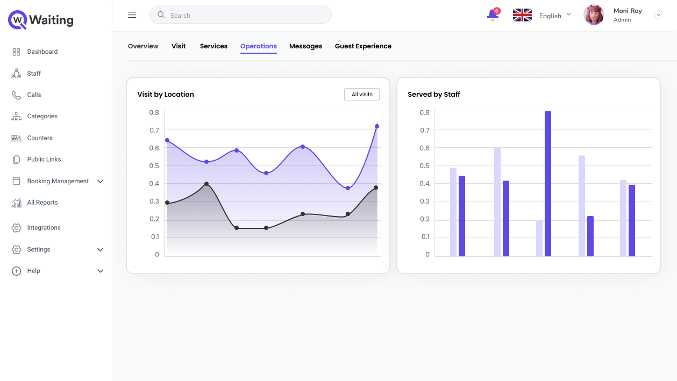Expand the Settings submenu chevron

click(x=100, y=249)
